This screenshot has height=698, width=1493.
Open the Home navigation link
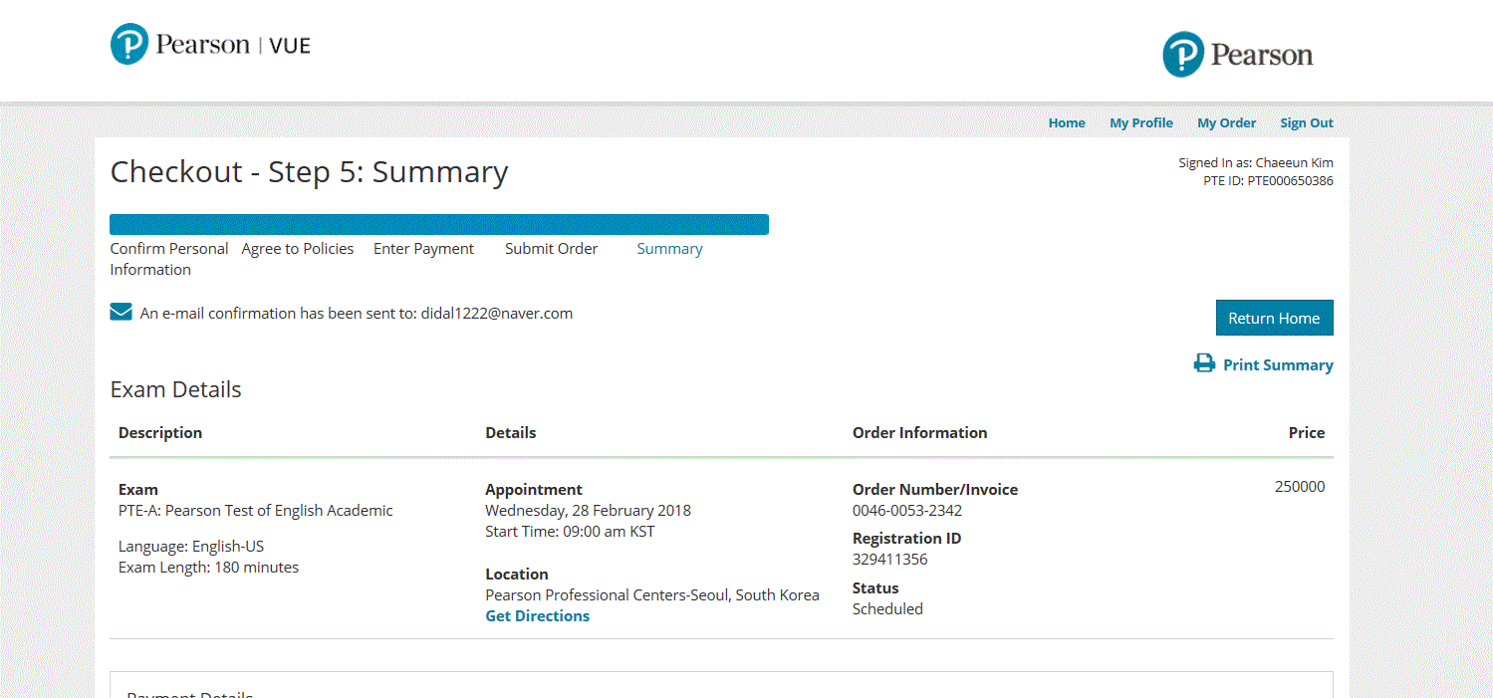tap(1066, 122)
